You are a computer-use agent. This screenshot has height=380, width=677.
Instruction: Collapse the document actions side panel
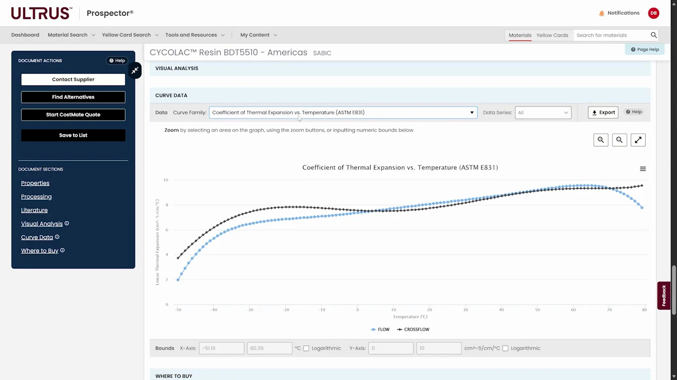click(135, 70)
